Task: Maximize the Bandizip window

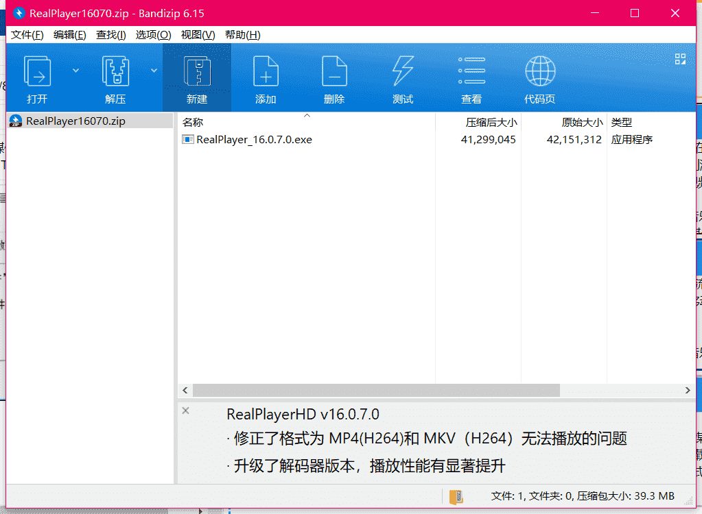Action: point(634,13)
